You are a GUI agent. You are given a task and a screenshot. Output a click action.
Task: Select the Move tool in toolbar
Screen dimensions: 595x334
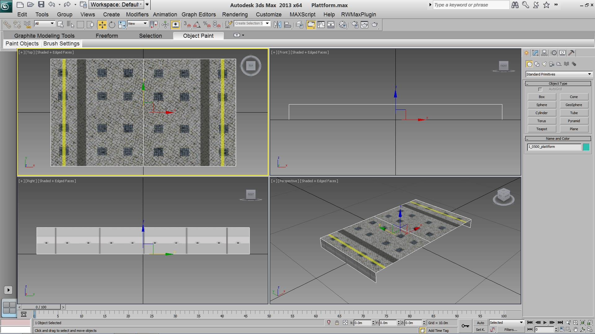[x=102, y=25]
